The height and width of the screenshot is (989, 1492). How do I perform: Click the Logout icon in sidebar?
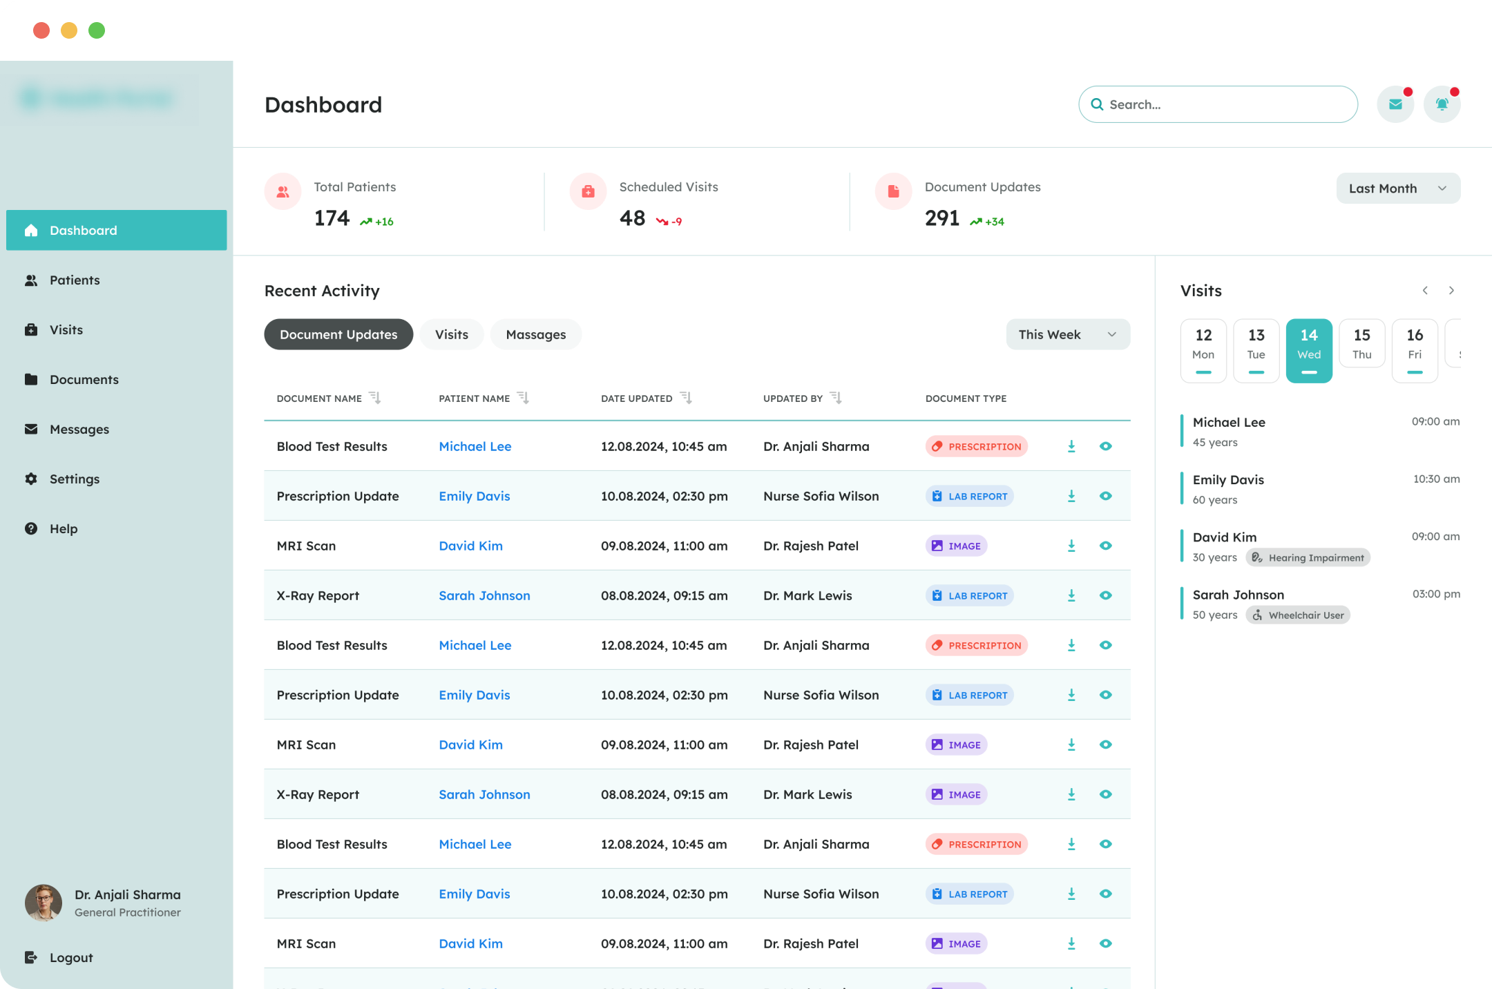(31, 957)
